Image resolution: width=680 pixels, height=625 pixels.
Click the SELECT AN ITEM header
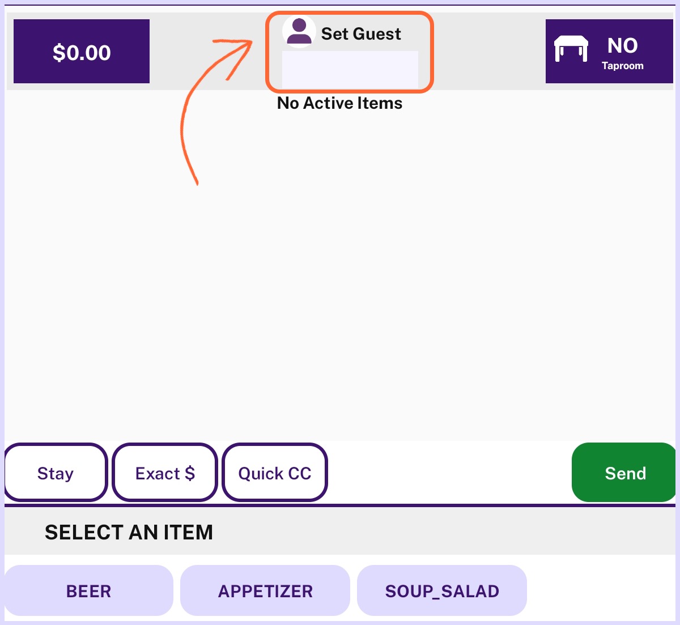129,532
